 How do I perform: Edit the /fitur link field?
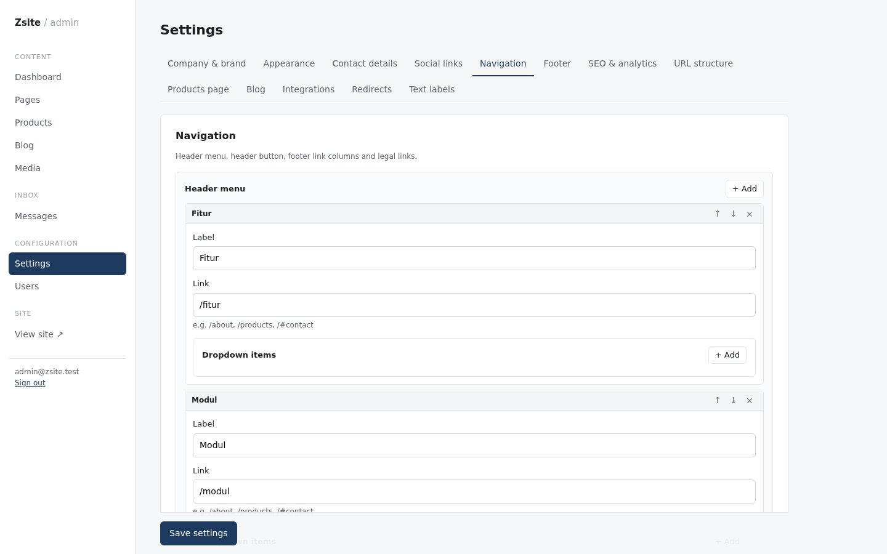[x=474, y=305]
